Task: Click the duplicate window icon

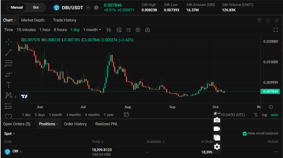Action: click(x=268, y=20)
